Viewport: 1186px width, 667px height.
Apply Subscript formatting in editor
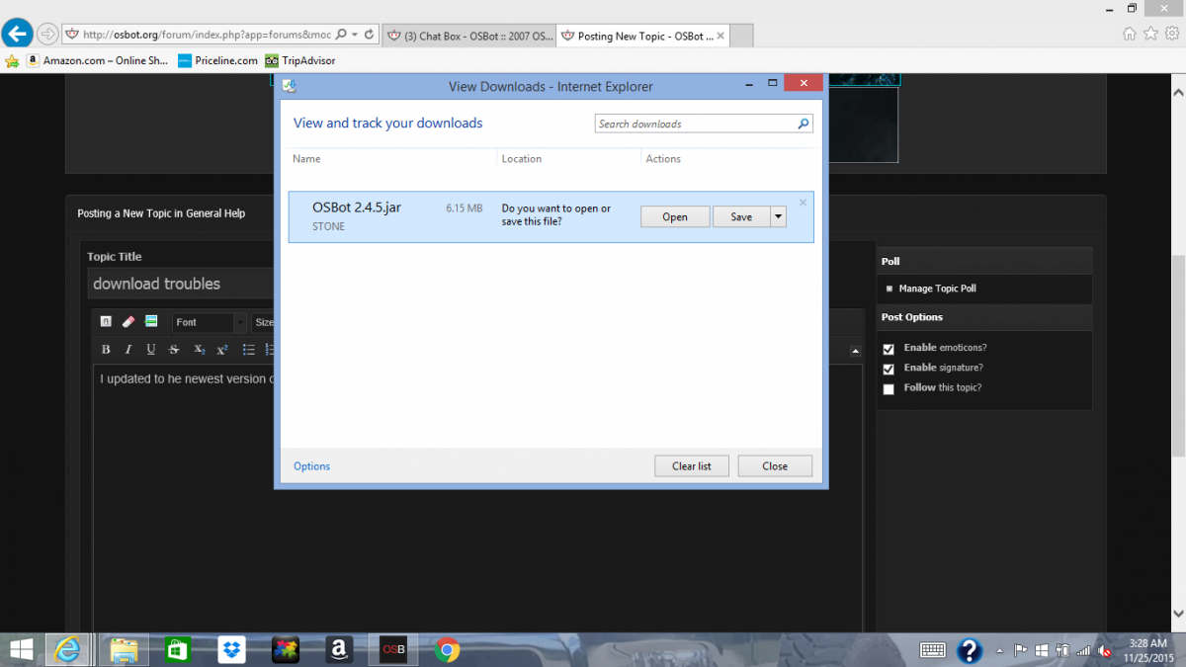pos(200,350)
